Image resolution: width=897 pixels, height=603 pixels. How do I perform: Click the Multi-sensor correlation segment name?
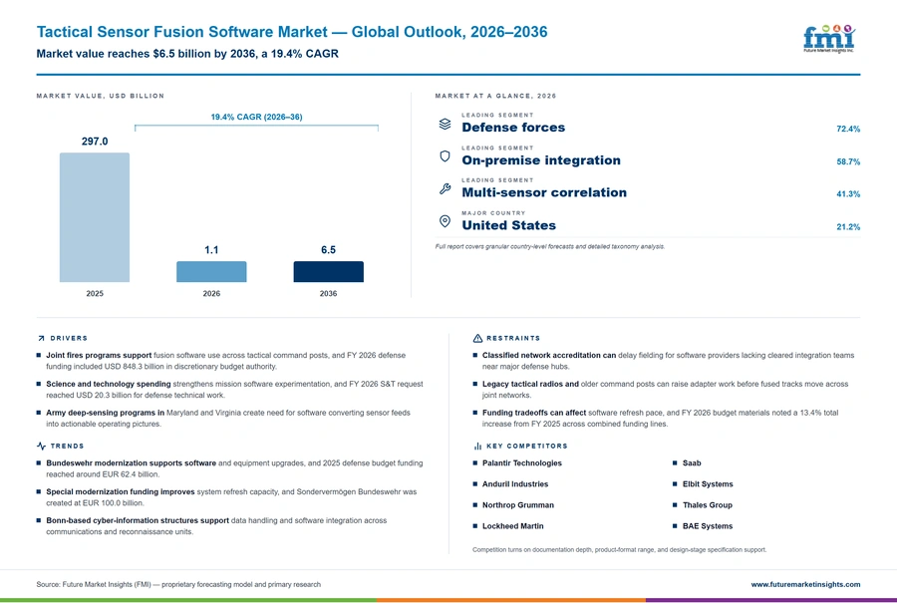[544, 192]
